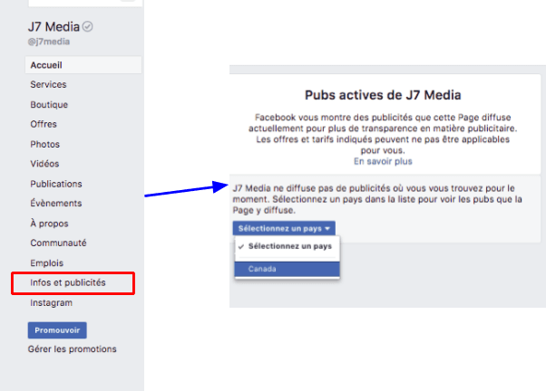Select Offres from the sidebar
This screenshot has height=391, width=546.
(x=44, y=124)
